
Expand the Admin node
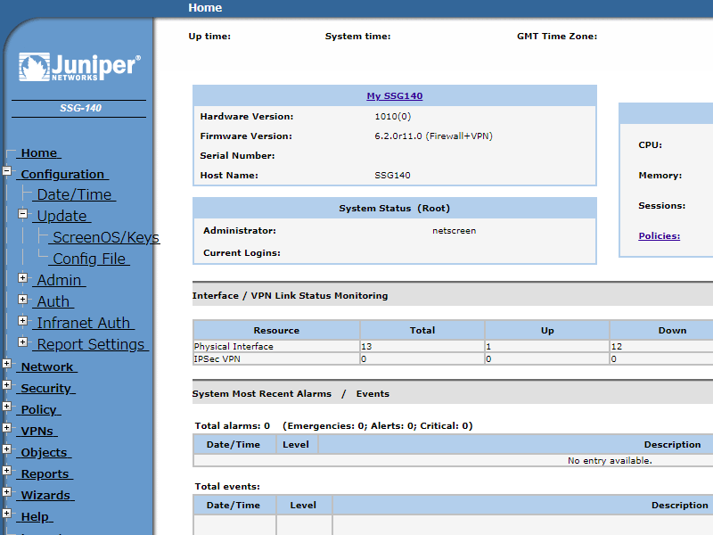coord(23,277)
